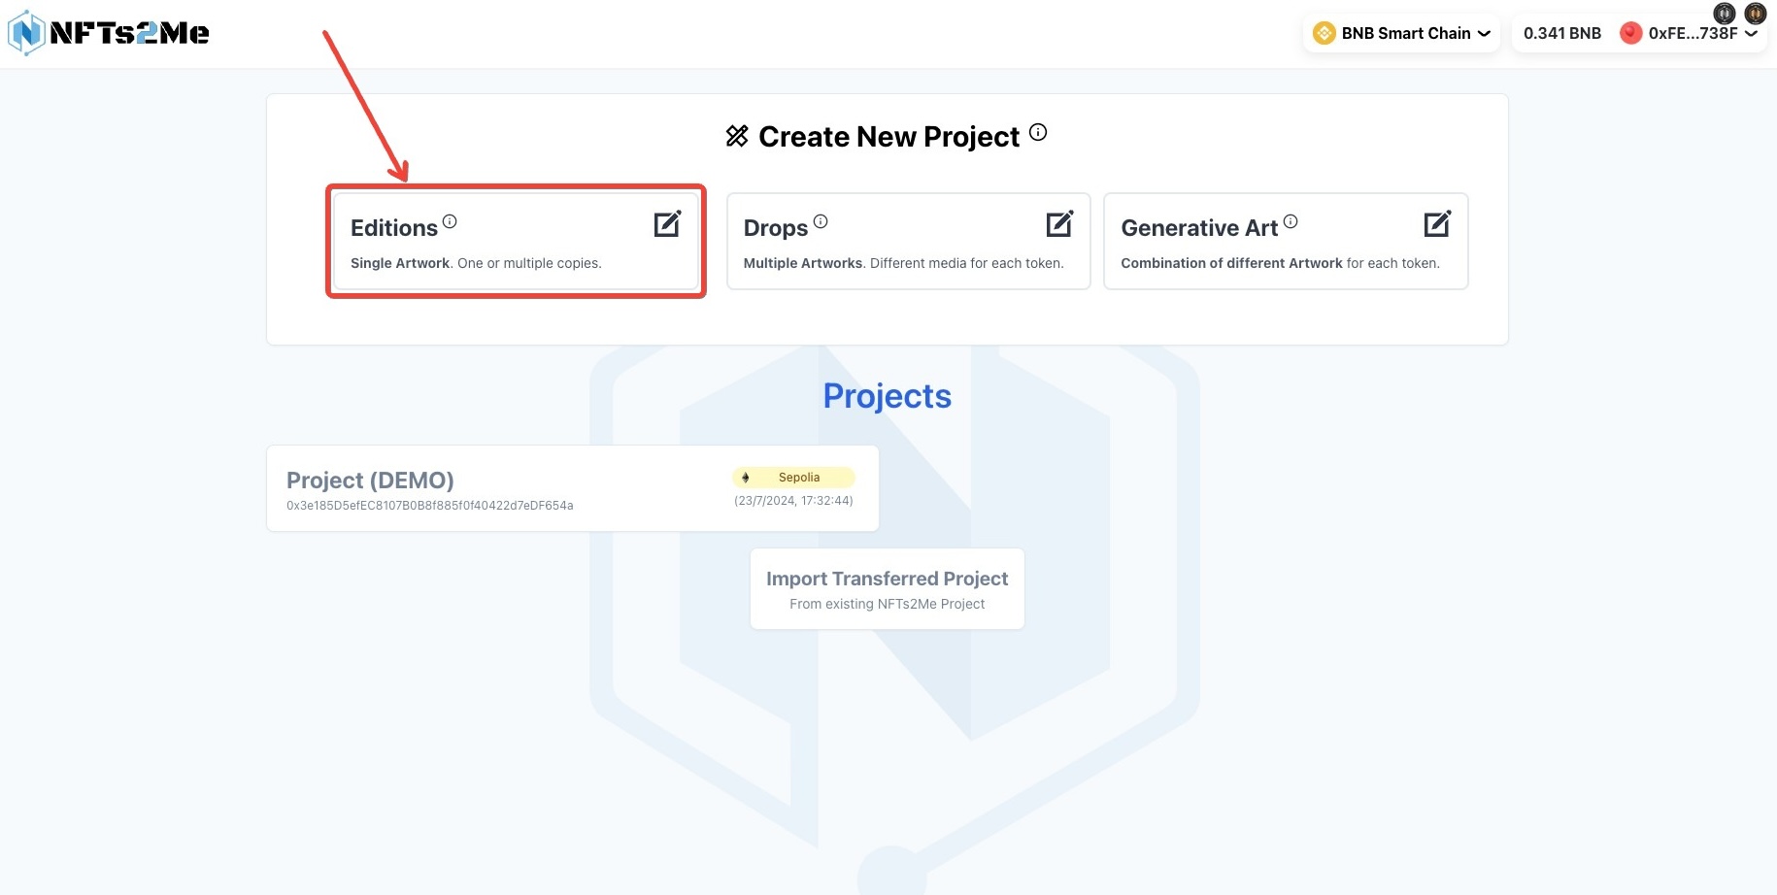
Task: Click the Projects heading
Action: [x=888, y=396]
